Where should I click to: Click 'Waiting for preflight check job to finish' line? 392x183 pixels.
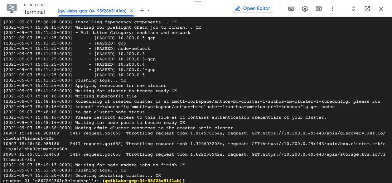coord(102,27)
